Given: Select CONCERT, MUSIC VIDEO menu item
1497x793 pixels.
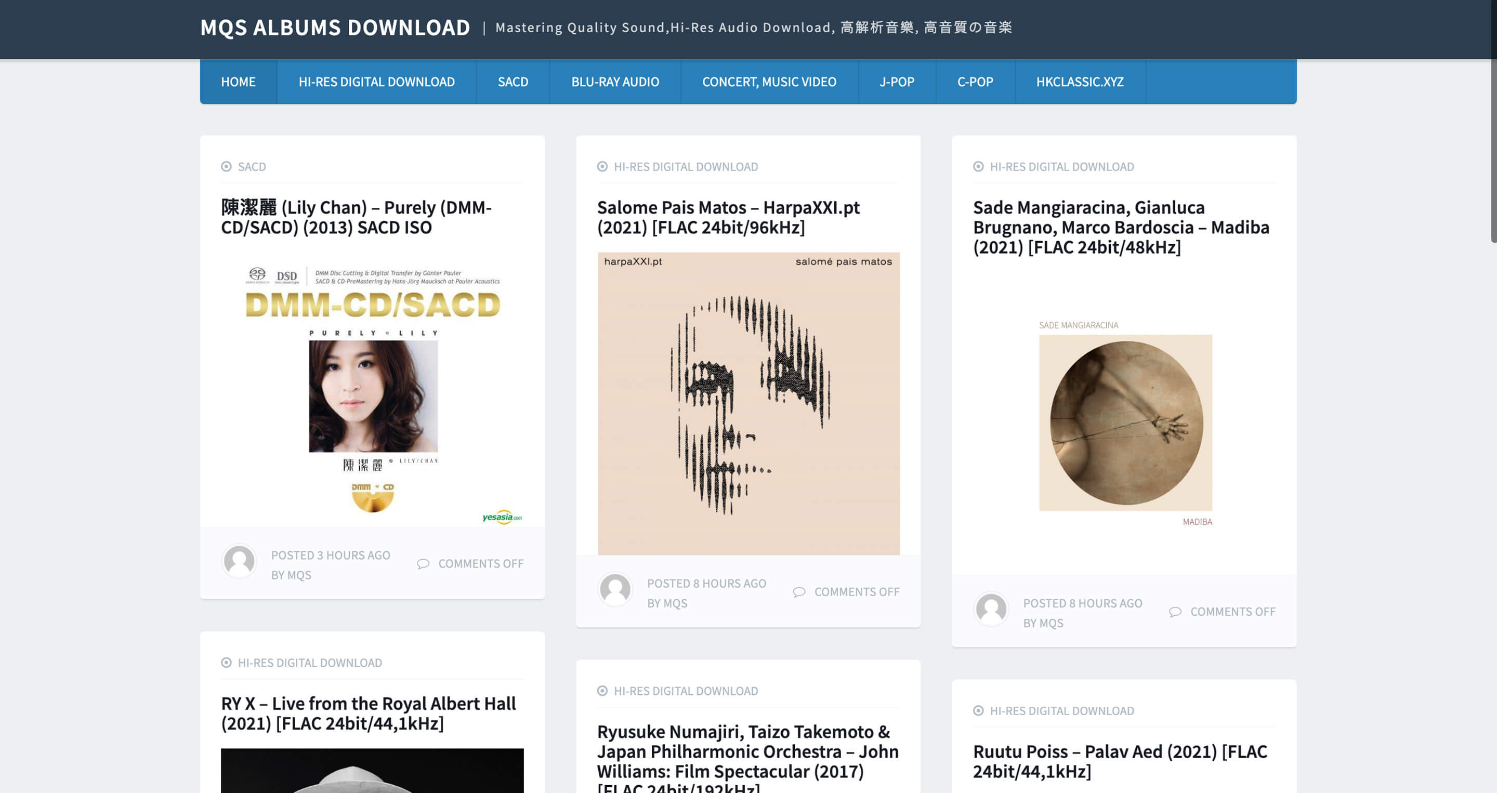Looking at the screenshot, I should click(769, 82).
